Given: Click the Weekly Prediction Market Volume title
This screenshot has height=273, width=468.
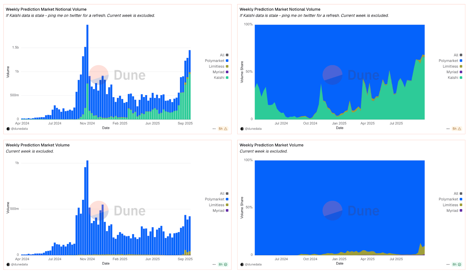Looking at the screenshot, I should (x=37, y=145).
